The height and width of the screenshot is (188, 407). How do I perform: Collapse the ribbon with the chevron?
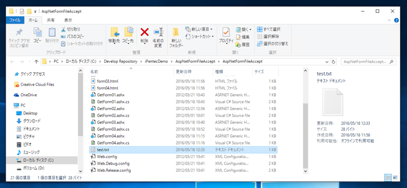pyautogui.click(x=389, y=20)
